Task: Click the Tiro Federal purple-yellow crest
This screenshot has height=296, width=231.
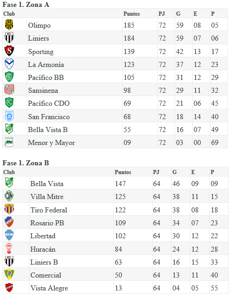Action: 9,209
